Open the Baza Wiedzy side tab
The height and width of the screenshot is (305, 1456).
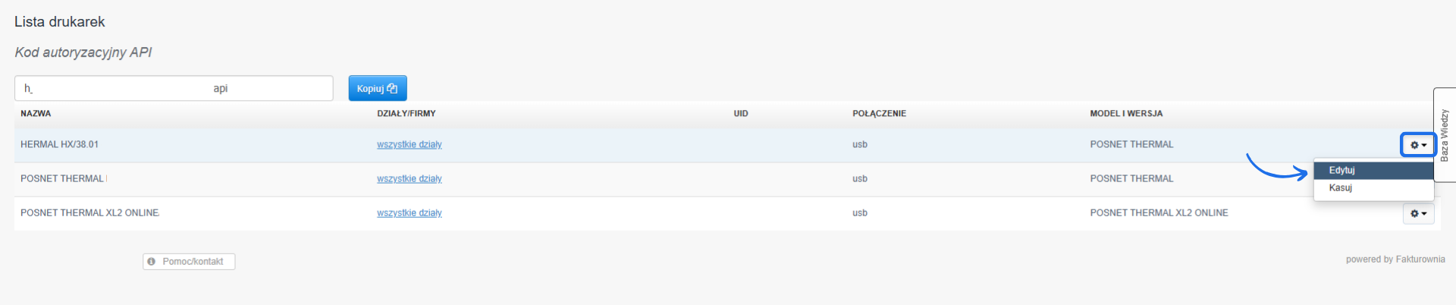tap(1444, 135)
